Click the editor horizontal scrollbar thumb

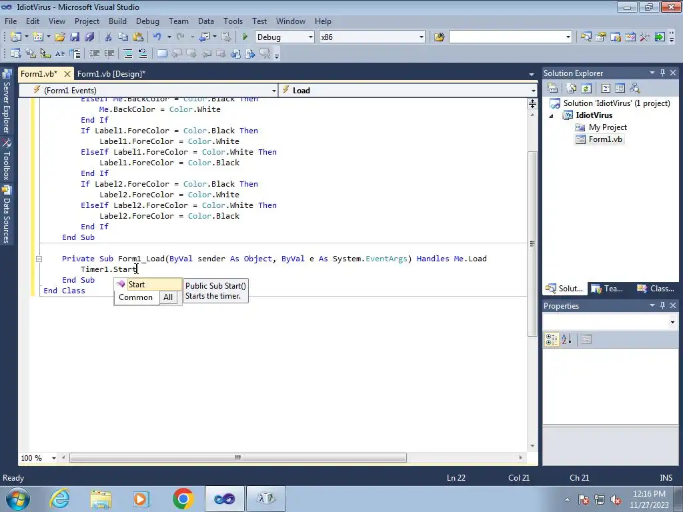(x=238, y=457)
